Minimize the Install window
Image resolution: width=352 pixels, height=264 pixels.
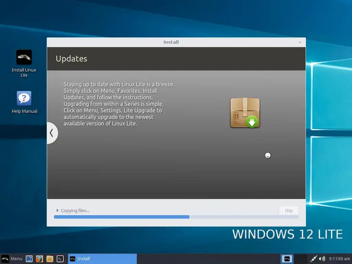coord(300,42)
